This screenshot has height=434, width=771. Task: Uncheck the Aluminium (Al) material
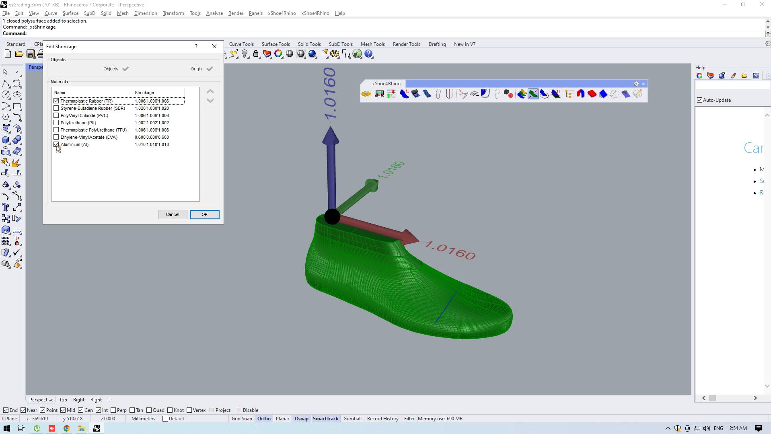(56, 144)
